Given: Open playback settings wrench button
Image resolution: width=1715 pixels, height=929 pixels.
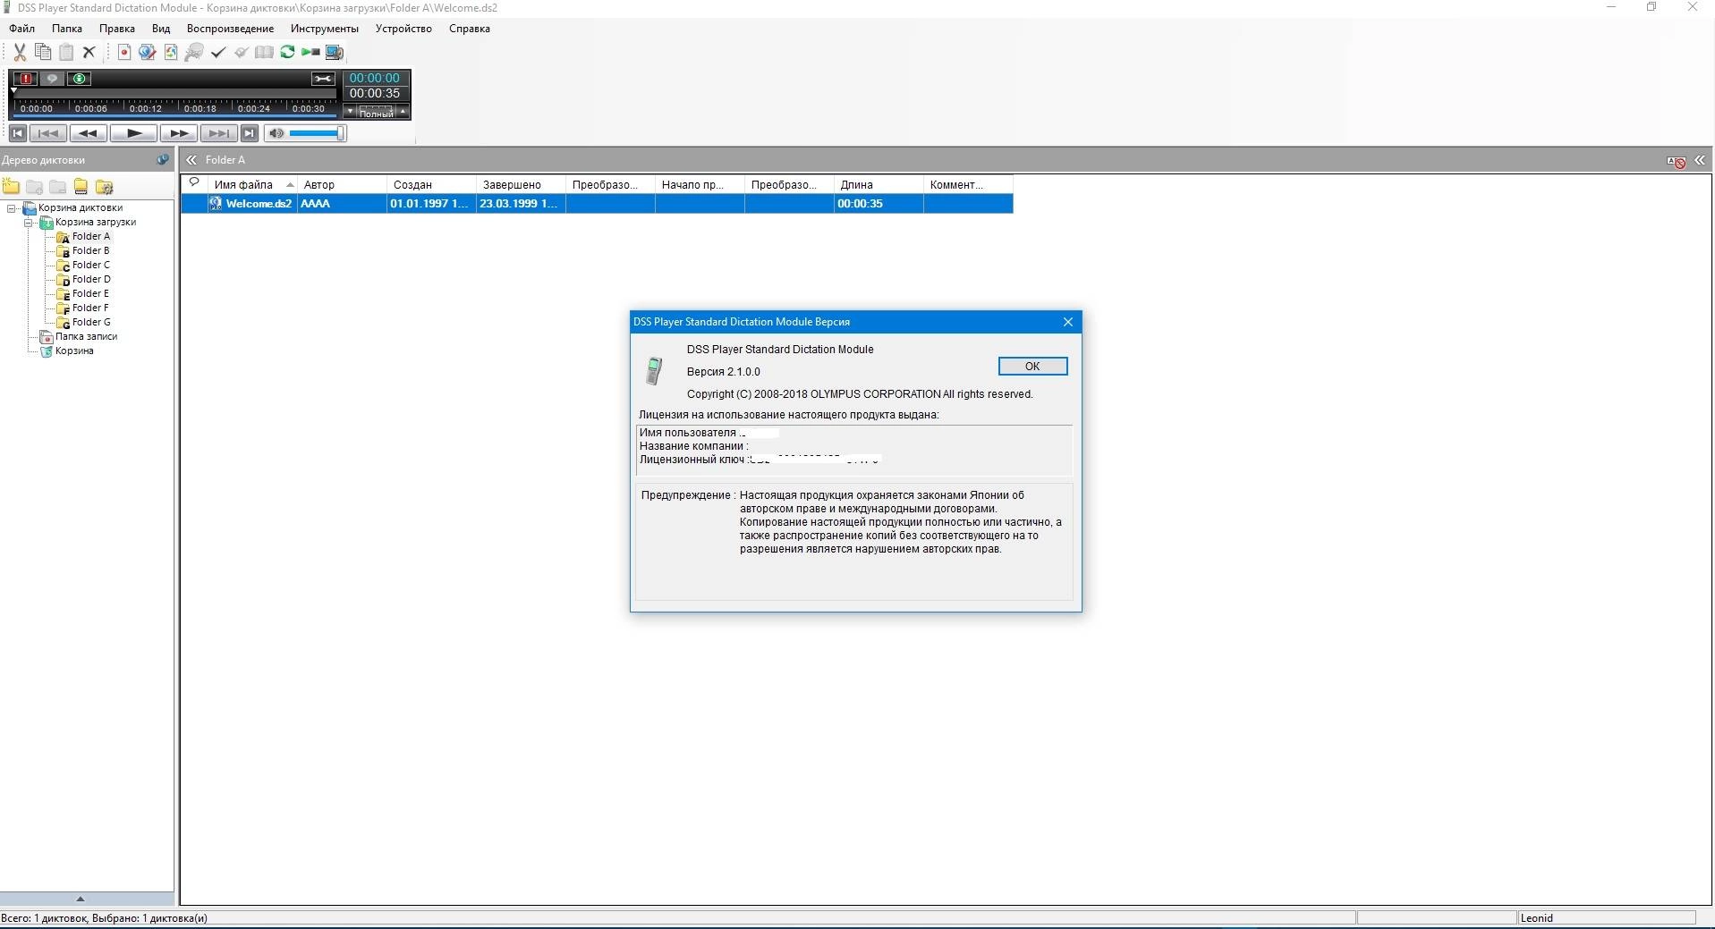Looking at the screenshot, I should [323, 79].
